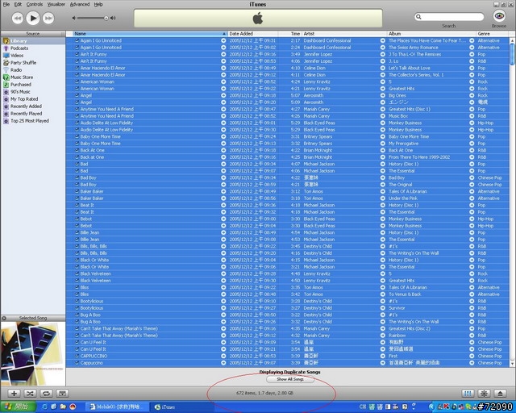Sort by the Album column header

coord(431,34)
